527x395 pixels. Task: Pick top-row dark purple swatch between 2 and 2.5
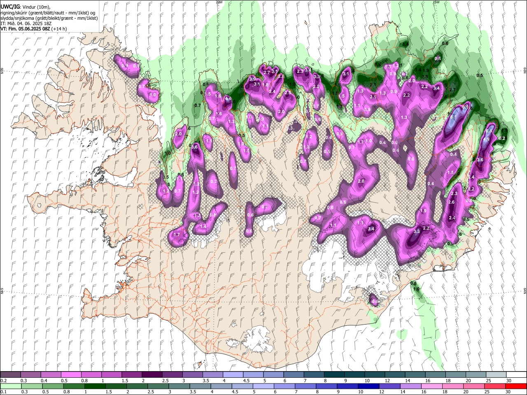point(152,375)
